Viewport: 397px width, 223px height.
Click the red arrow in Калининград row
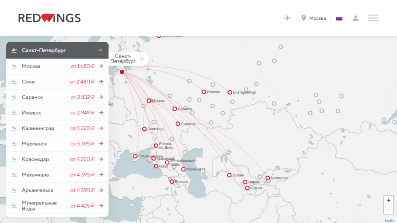coord(101,128)
